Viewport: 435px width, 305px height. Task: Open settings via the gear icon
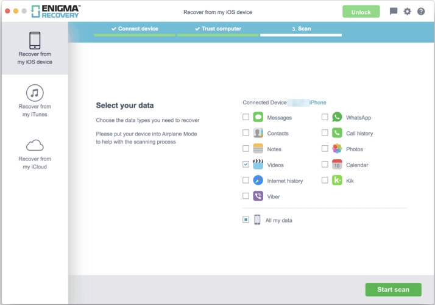tap(407, 12)
